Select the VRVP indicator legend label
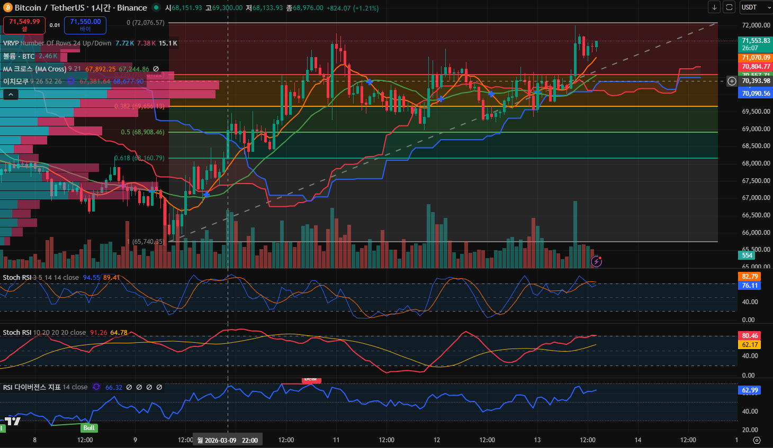773x448 pixels. point(11,43)
